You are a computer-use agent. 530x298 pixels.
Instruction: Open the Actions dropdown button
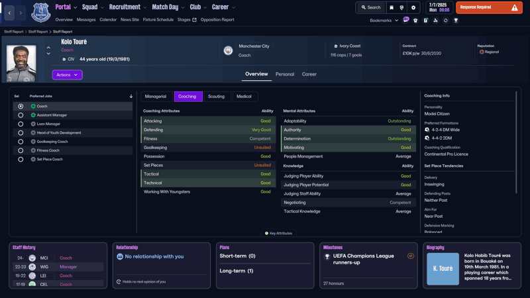pos(67,75)
